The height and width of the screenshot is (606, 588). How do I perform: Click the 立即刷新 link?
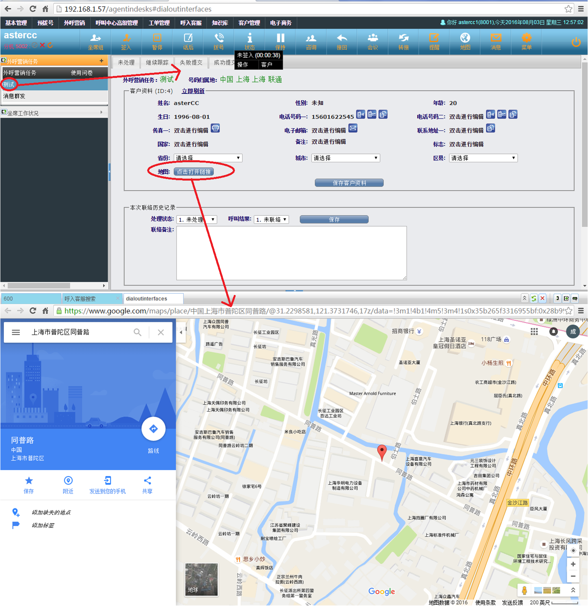[193, 91]
